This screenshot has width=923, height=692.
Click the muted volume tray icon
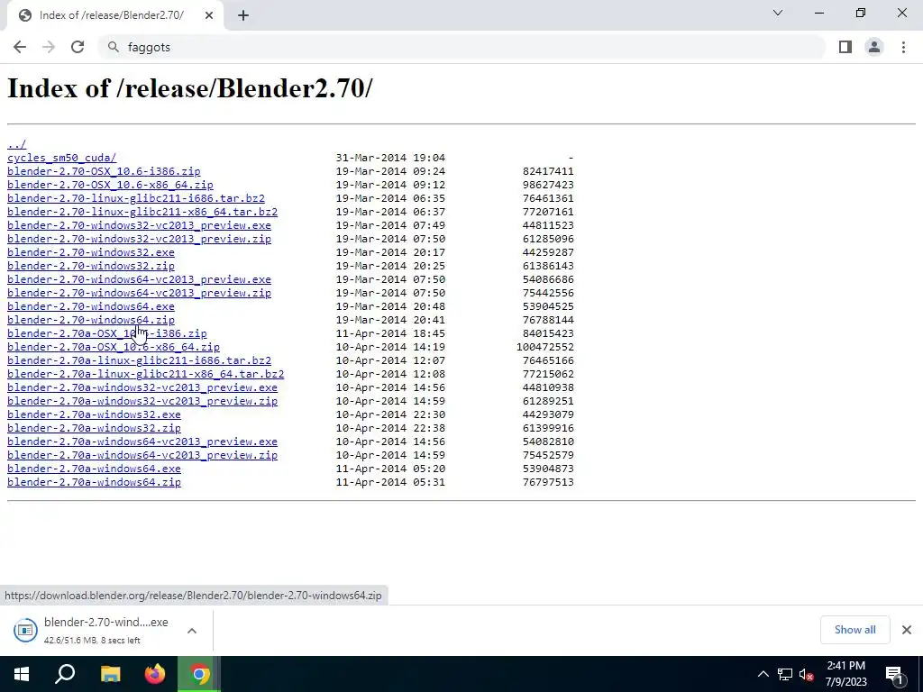[807, 674]
